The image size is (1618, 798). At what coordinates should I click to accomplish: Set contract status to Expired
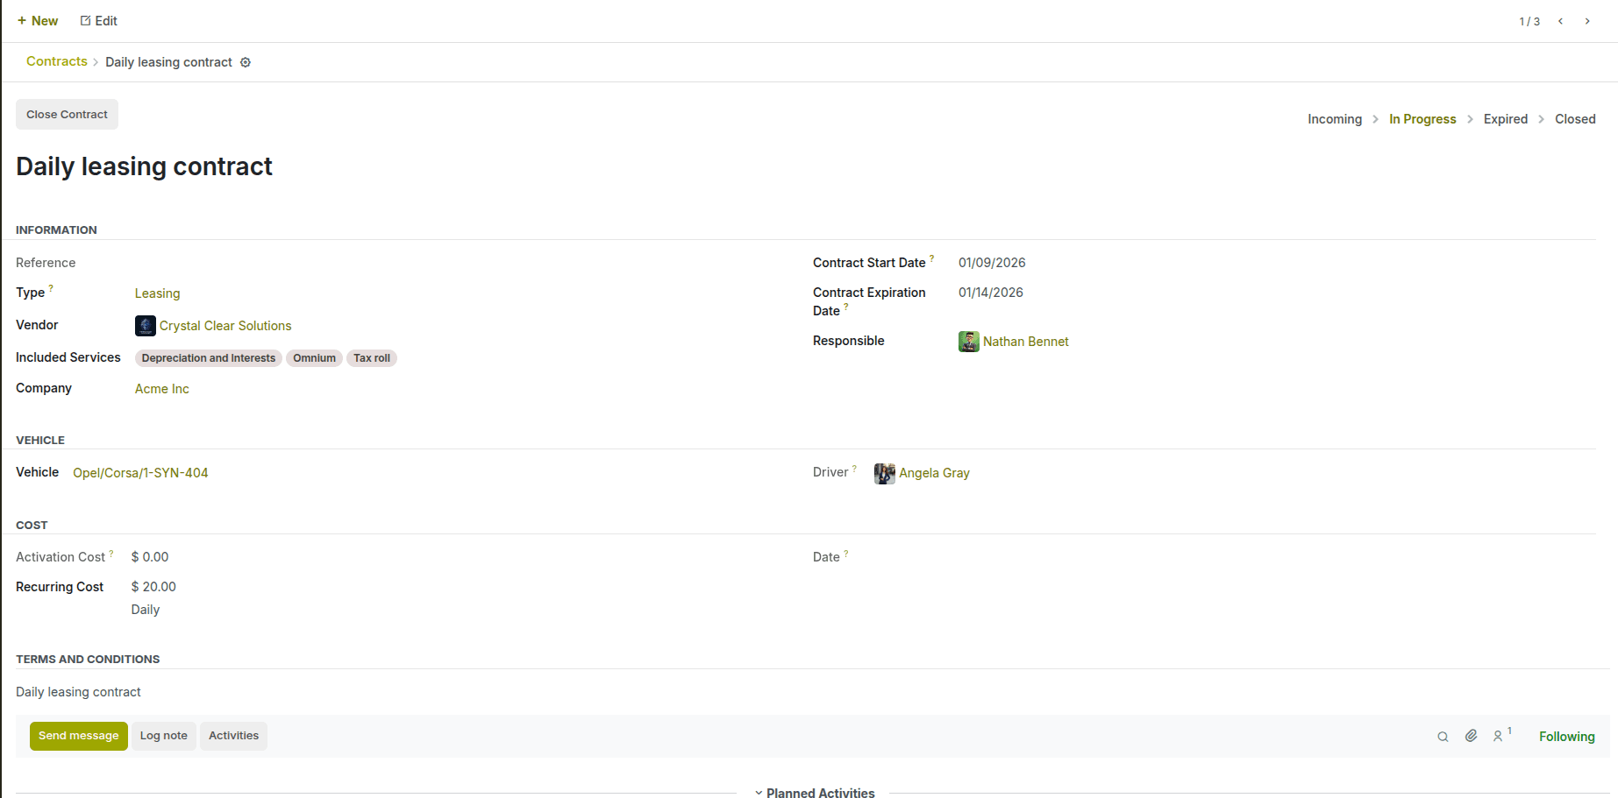[x=1505, y=119]
